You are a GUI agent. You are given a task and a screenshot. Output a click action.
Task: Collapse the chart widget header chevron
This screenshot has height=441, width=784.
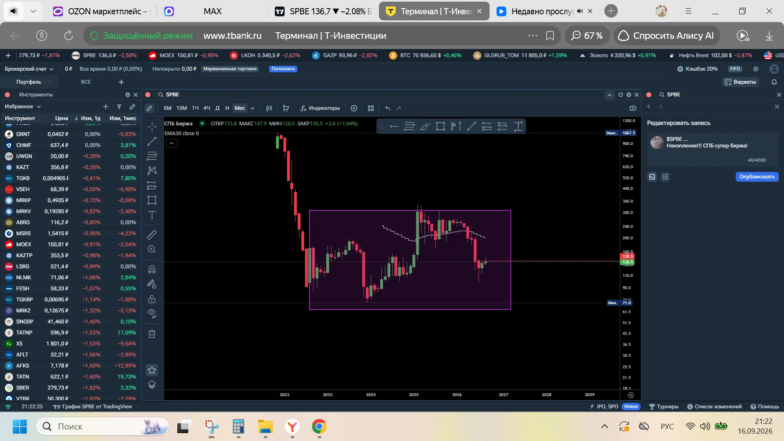(x=610, y=95)
